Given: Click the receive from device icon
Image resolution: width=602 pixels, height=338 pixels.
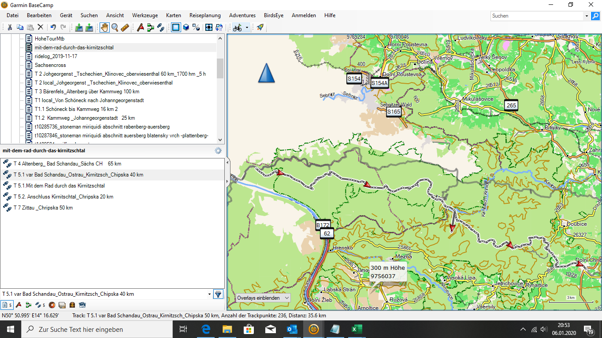Looking at the screenshot, I should 79,27.
